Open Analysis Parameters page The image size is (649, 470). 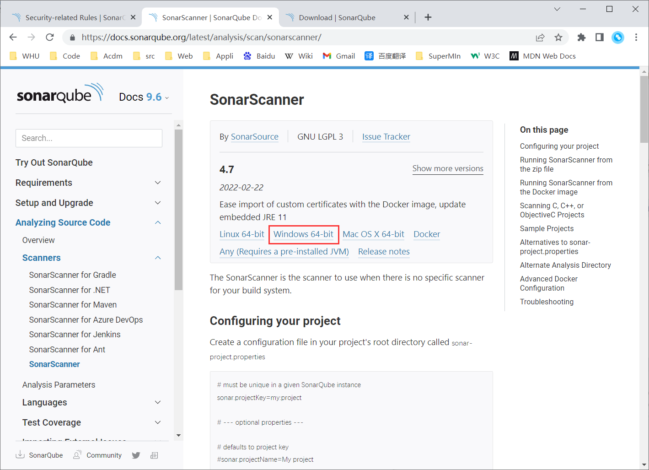coord(59,385)
